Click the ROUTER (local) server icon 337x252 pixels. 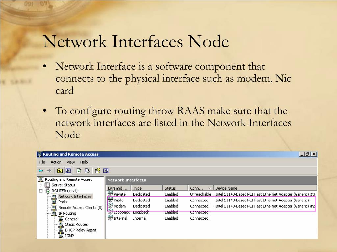tap(48, 191)
